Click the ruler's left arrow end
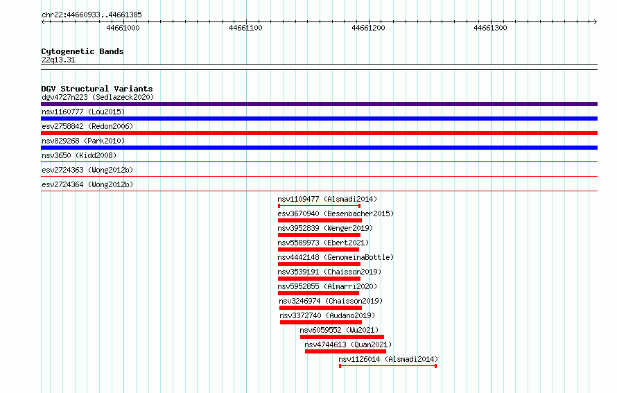Image resolution: width=617 pixels, height=393 pixels. point(43,21)
